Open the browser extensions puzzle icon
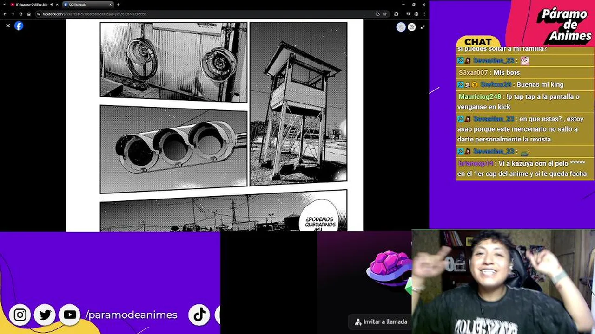Screen dimensions: 595x334 [396, 14]
